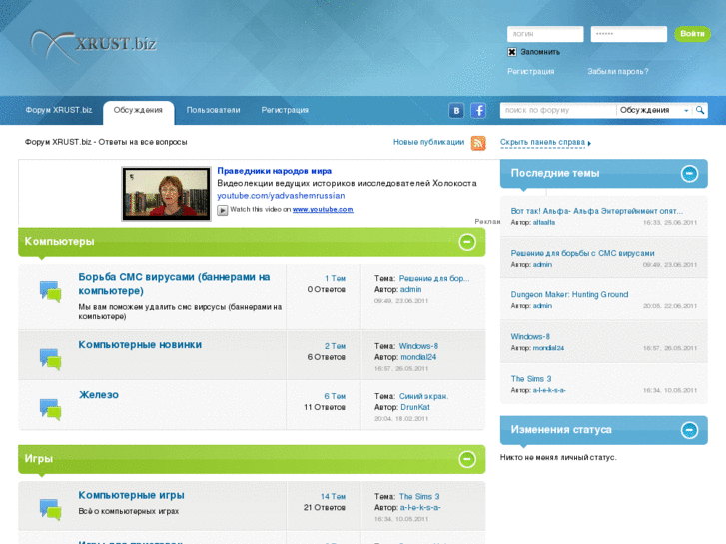Open the Борьба СМС вирусами forum
This screenshot has height=544, width=726.
click(x=174, y=284)
